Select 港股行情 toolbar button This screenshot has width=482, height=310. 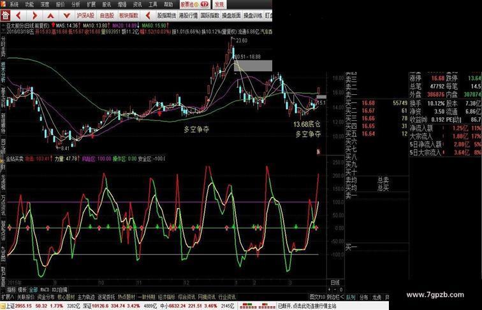pos(189,15)
